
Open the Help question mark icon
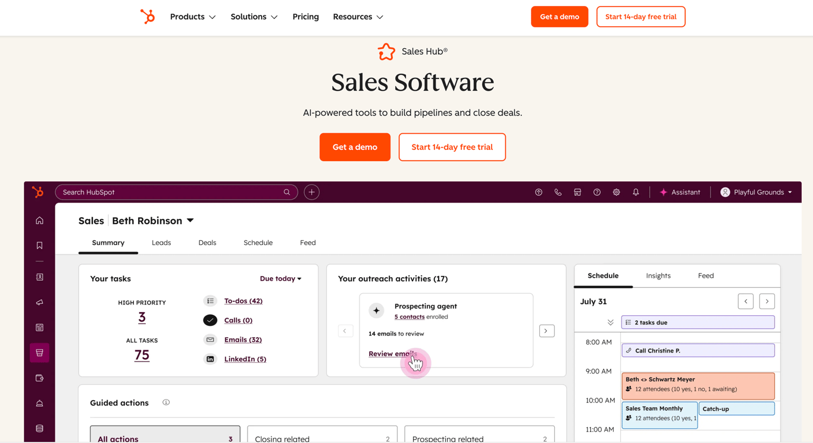point(597,192)
